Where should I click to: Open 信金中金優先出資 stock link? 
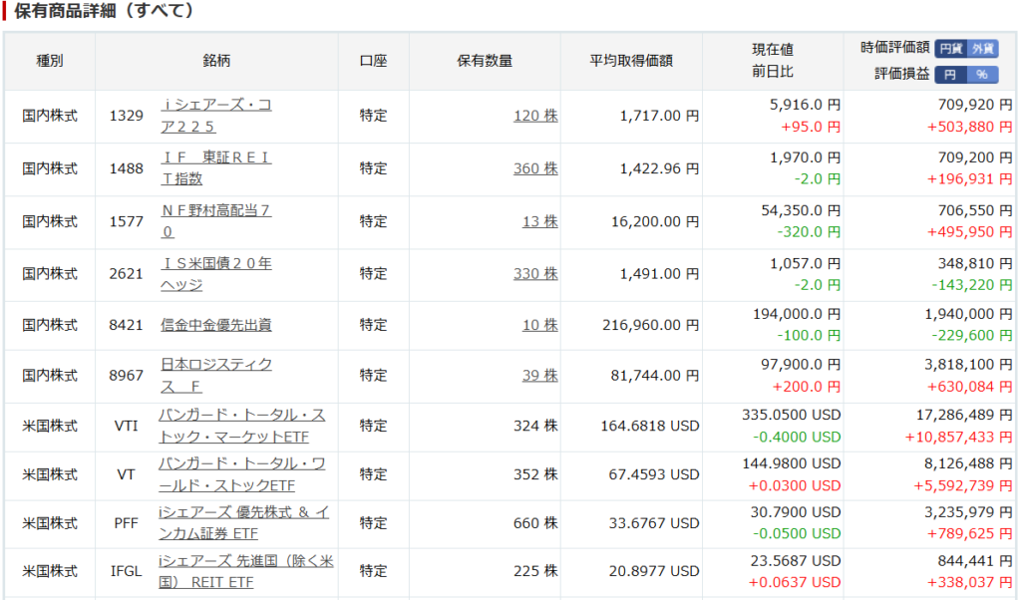[x=215, y=325]
